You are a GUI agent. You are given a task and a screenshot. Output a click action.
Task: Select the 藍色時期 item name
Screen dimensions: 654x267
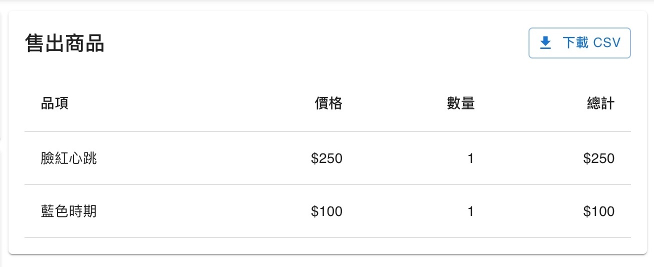(x=68, y=211)
